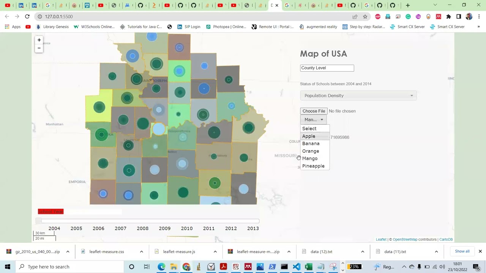Choose Banana in the dropdown list
The width and height of the screenshot is (486, 273).
point(315,144)
